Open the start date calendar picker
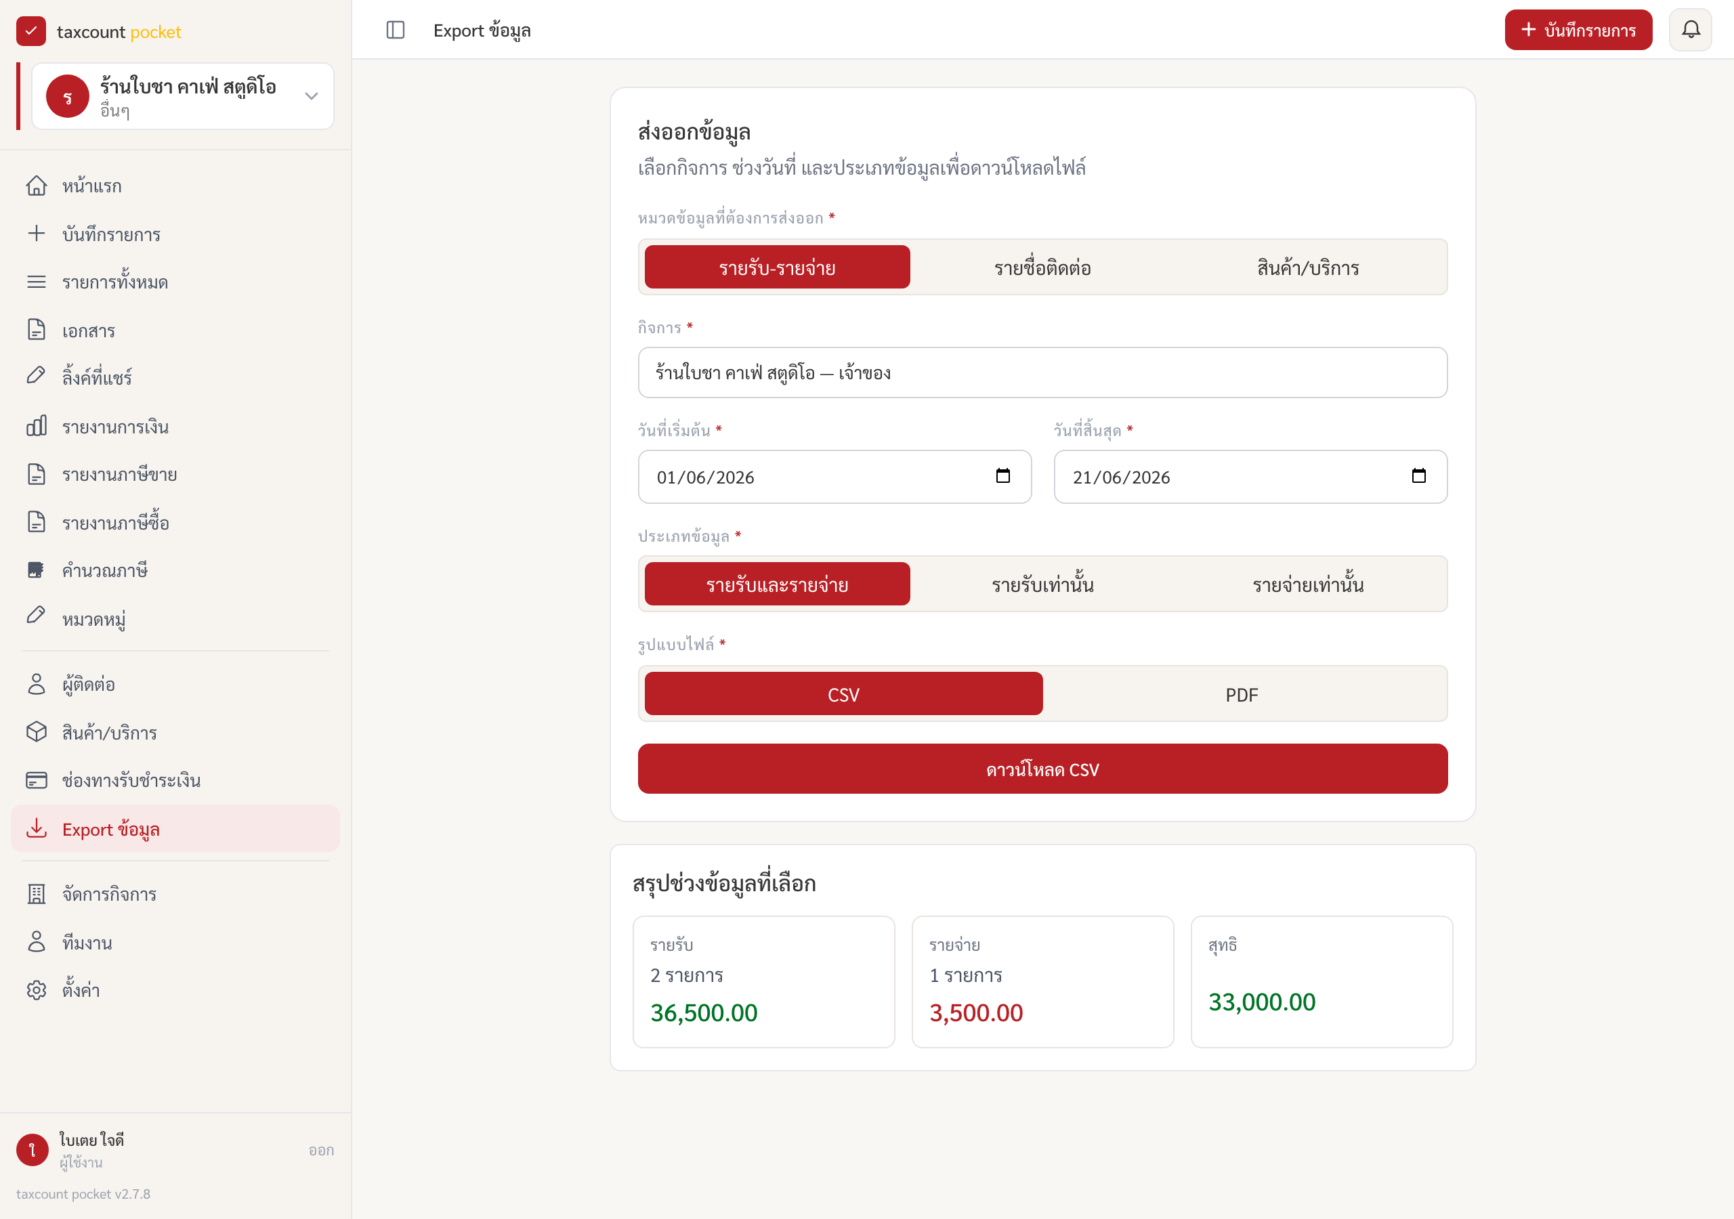The width and height of the screenshot is (1734, 1219). pyautogui.click(x=1003, y=476)
